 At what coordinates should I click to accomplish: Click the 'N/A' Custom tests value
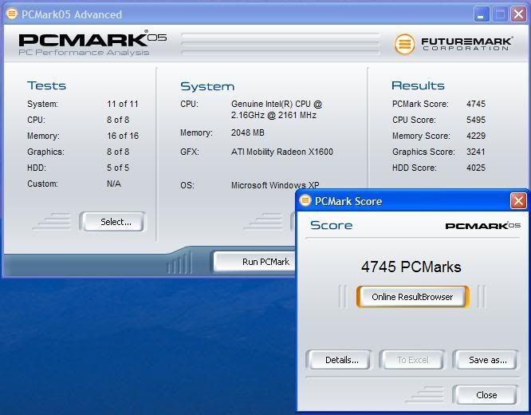tap(114, 184)
